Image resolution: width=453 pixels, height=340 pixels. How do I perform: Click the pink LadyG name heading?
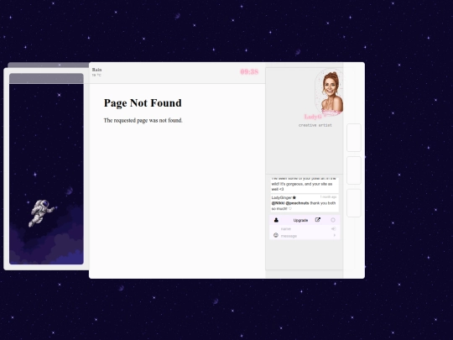click(x=313, y=117)
